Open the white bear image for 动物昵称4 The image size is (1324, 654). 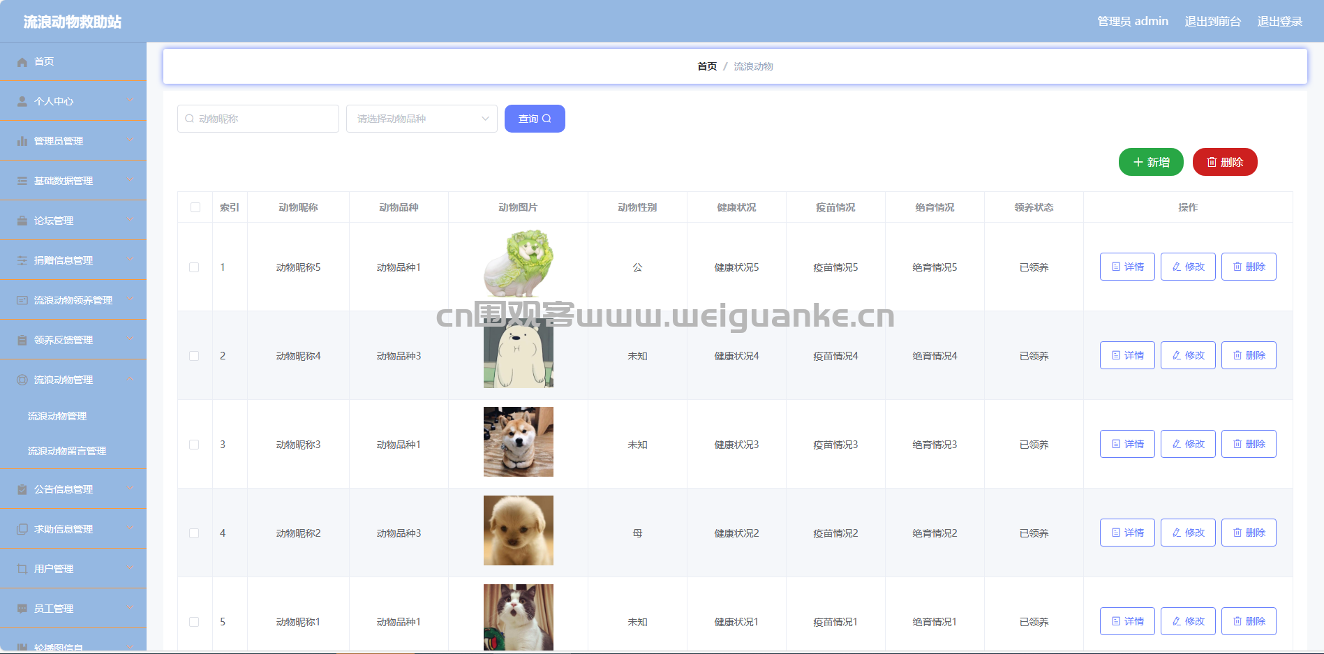(x=519, y=353)
